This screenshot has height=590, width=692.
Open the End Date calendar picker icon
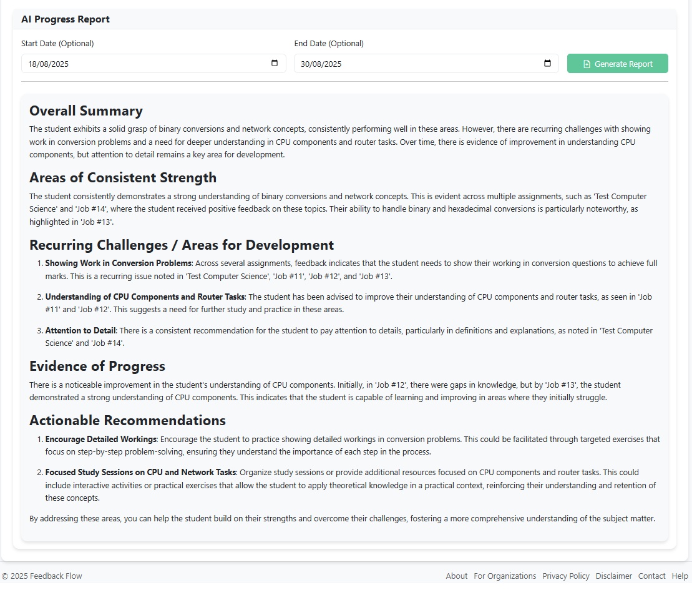(x=547, y=62)
